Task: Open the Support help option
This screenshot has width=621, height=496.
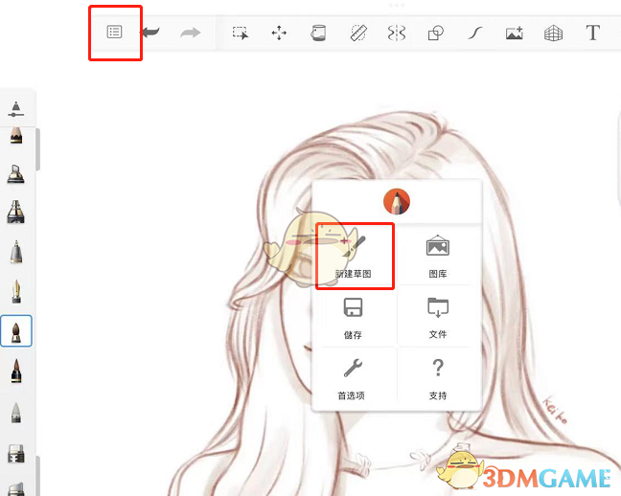Action: pyautogui.click(x=438, y=379)
